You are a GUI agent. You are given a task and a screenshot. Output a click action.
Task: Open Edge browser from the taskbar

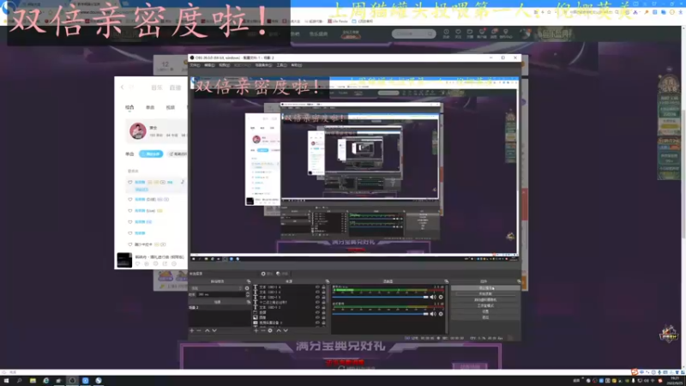46,381
